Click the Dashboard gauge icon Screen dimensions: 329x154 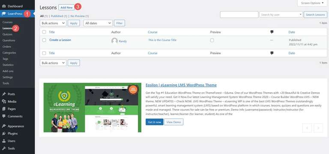[x=4, y=6]
